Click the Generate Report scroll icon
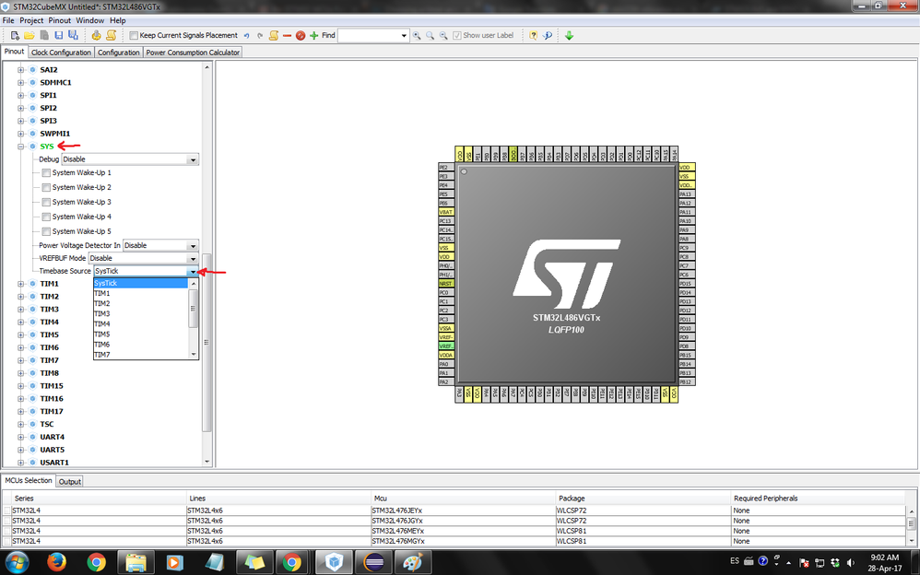920x575 pixels. point(111,35)
